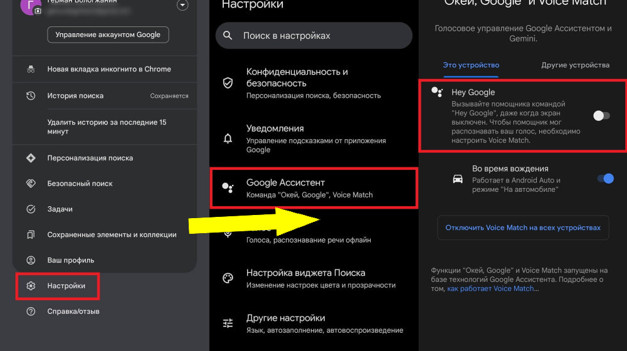
Task: Click the gear icon beside Настройки
Action: click(31, 286)
